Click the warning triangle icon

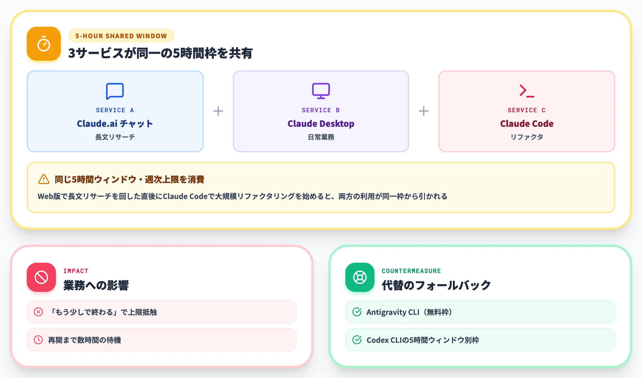(44, 179)
